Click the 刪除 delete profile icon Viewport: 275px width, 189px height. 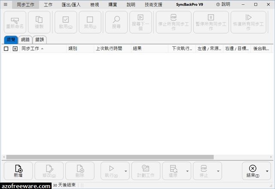[x=80, y=169]
